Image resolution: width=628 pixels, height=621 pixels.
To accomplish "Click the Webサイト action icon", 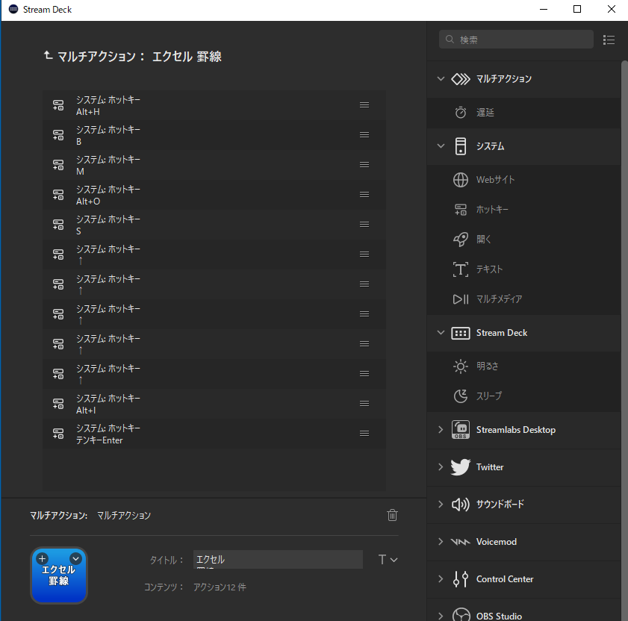I will click(x=461, y=179).
